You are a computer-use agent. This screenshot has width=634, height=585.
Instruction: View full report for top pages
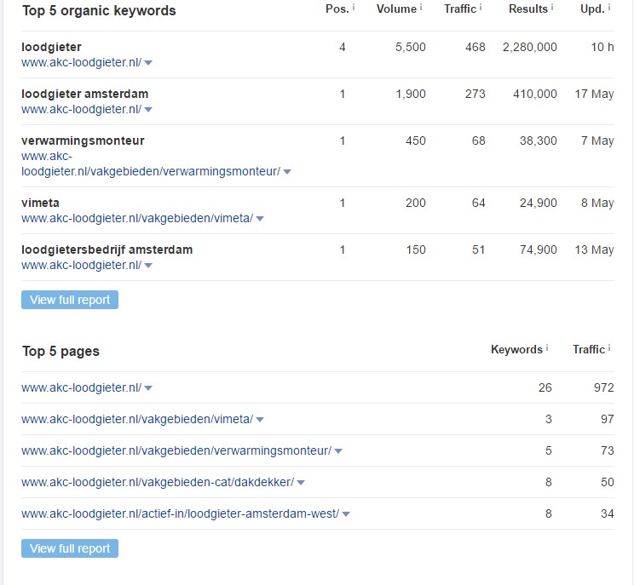[70, 548]
